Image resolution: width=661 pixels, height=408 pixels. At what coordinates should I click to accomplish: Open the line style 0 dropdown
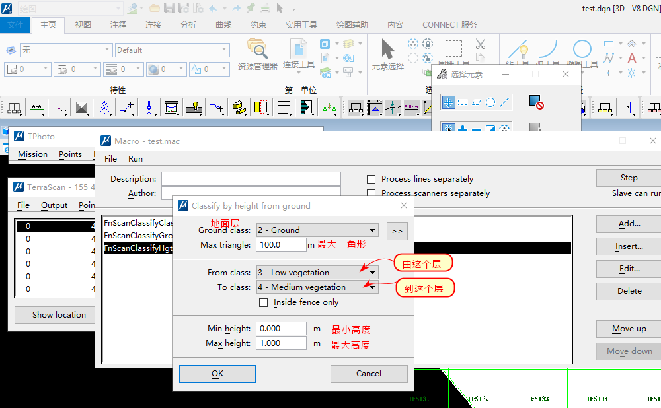point(77,69)
